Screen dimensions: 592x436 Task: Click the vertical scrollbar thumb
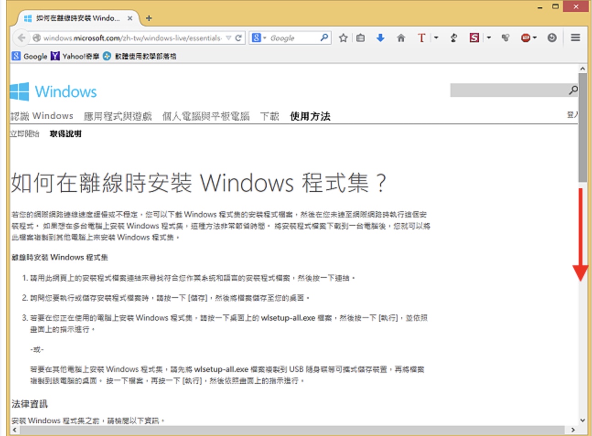[x=582, y=128]
